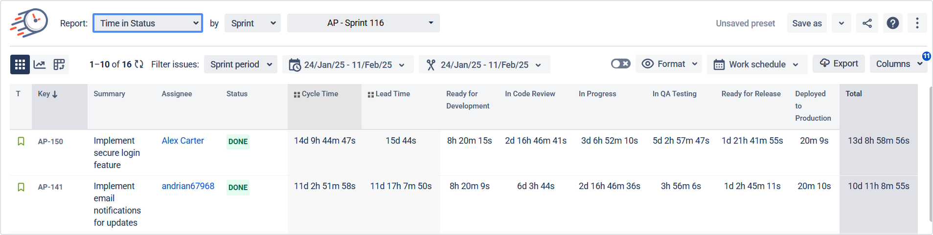933x235 pixels.
Task: Open the three-dot more options menu
Action: [x=917, y=23]
